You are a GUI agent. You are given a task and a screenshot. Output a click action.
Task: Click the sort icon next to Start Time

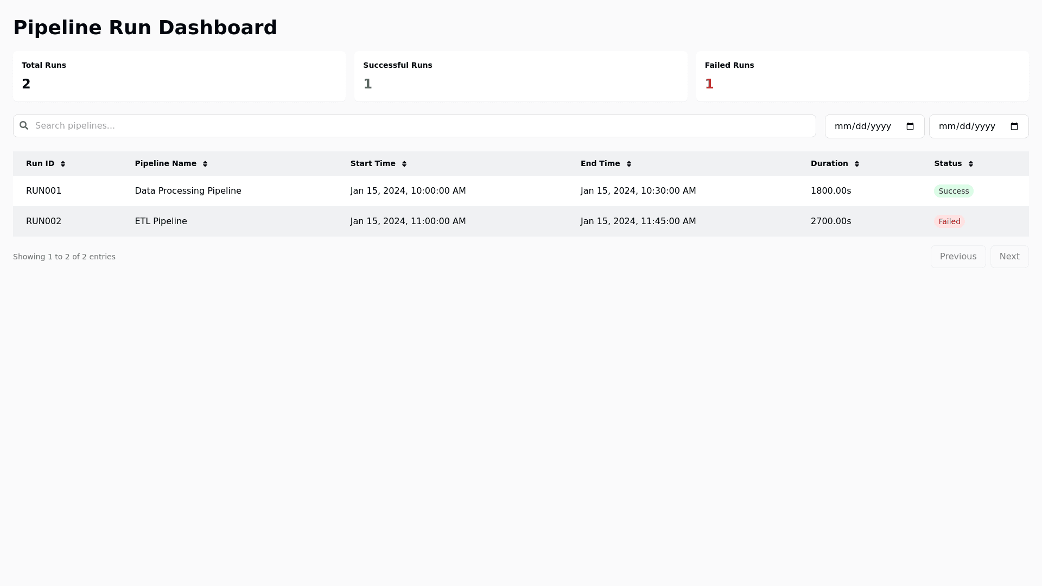click(x=405, y=163)
